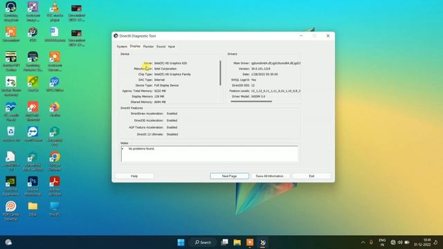This screenshot has height=249, width=443.
Task: Click the Next Page button
Action: click(x=229, y=176)
